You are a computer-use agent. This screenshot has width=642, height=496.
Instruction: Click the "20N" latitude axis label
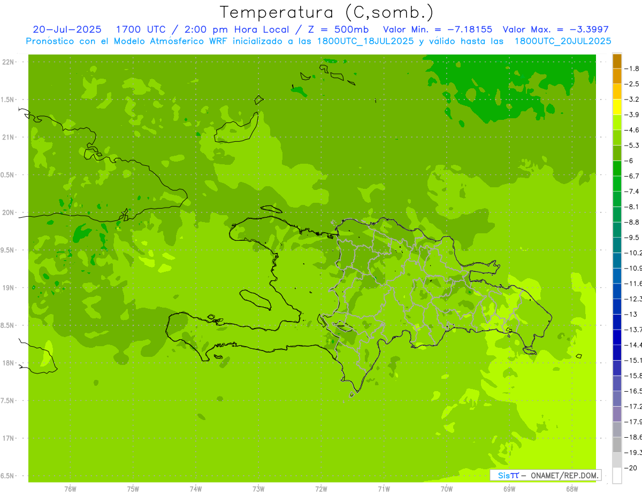[x=8, y=212]
